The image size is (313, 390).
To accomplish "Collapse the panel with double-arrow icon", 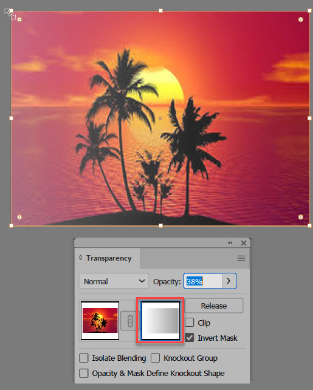I will pyautogui.click(x=230, y=243).
